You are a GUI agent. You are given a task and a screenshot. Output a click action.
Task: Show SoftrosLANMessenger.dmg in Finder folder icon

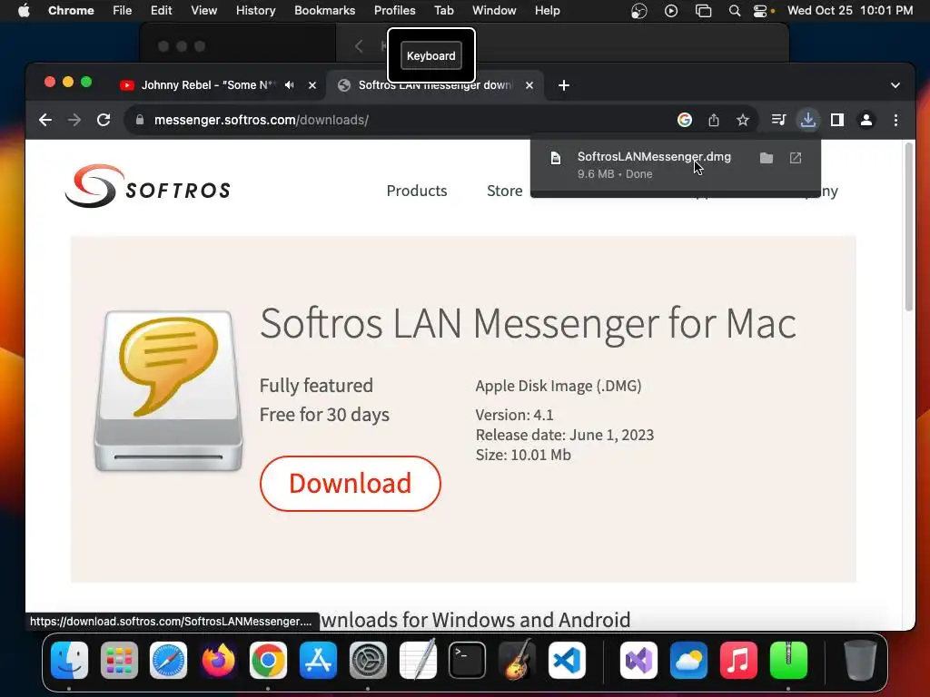(x=767, y=158)
